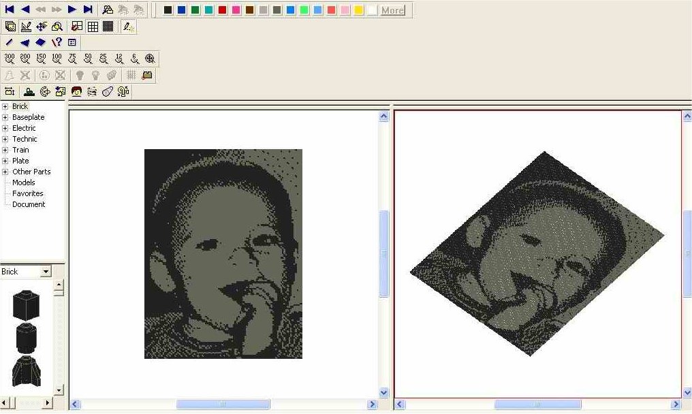Open the Brick category dropdown
Viewport: 692px width, 414px height.
pos(46,272)
